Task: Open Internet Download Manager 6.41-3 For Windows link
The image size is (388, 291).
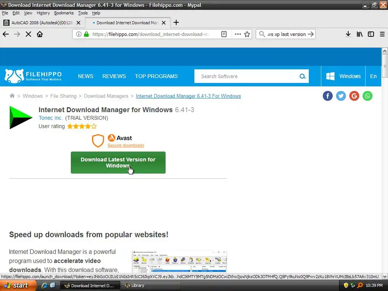Action: point(188,96)
